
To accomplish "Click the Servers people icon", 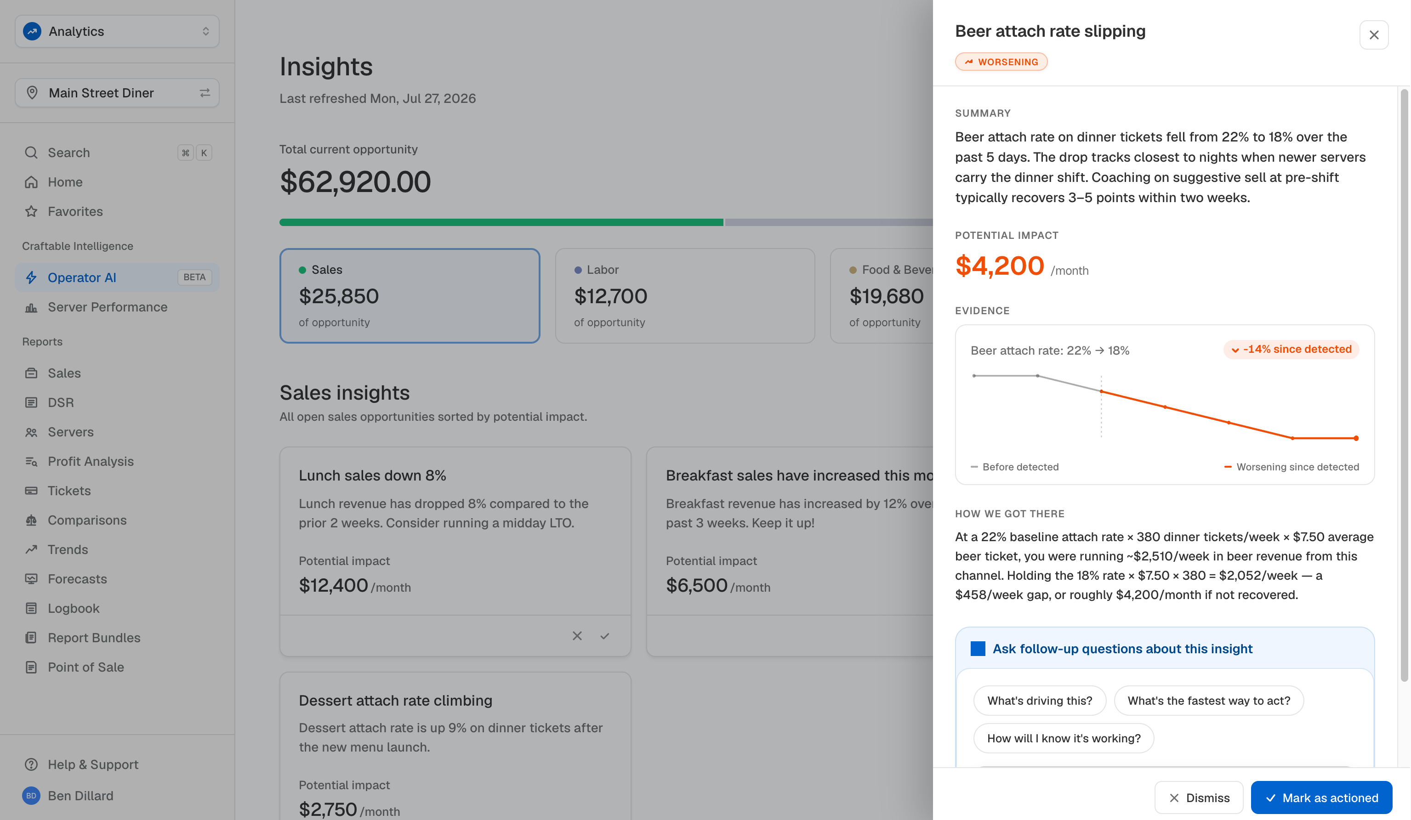I will [31, 432].
